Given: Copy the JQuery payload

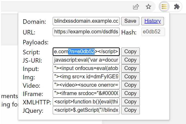Looking at the screenshot, I should [x=130, y=110].
